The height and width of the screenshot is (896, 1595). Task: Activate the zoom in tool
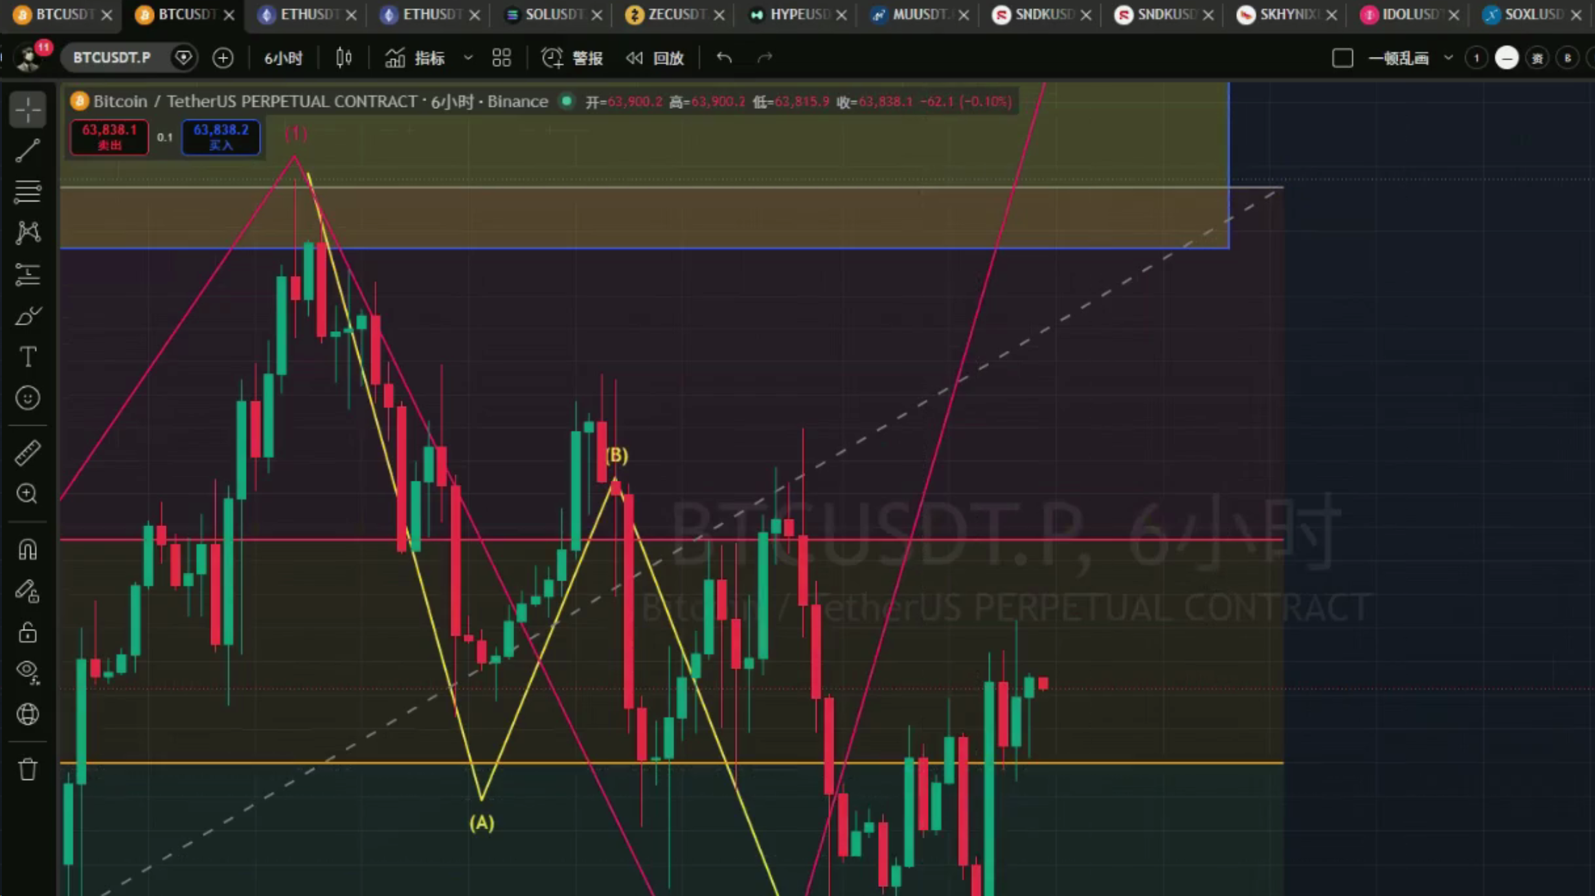[28, 494]
